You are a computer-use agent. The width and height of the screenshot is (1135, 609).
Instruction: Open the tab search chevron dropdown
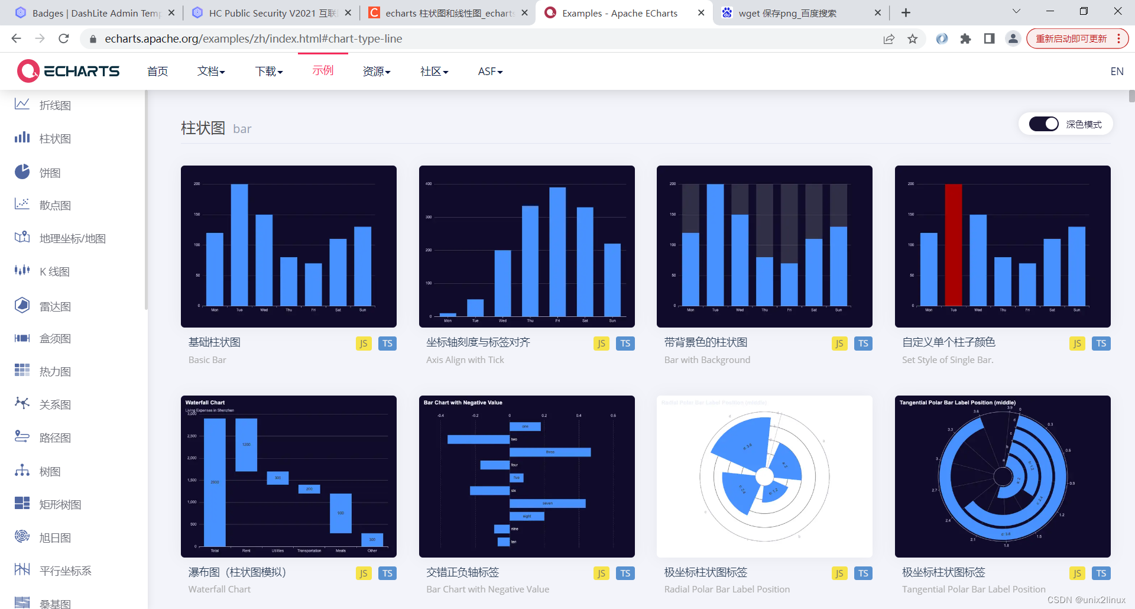coord(1016,11)
